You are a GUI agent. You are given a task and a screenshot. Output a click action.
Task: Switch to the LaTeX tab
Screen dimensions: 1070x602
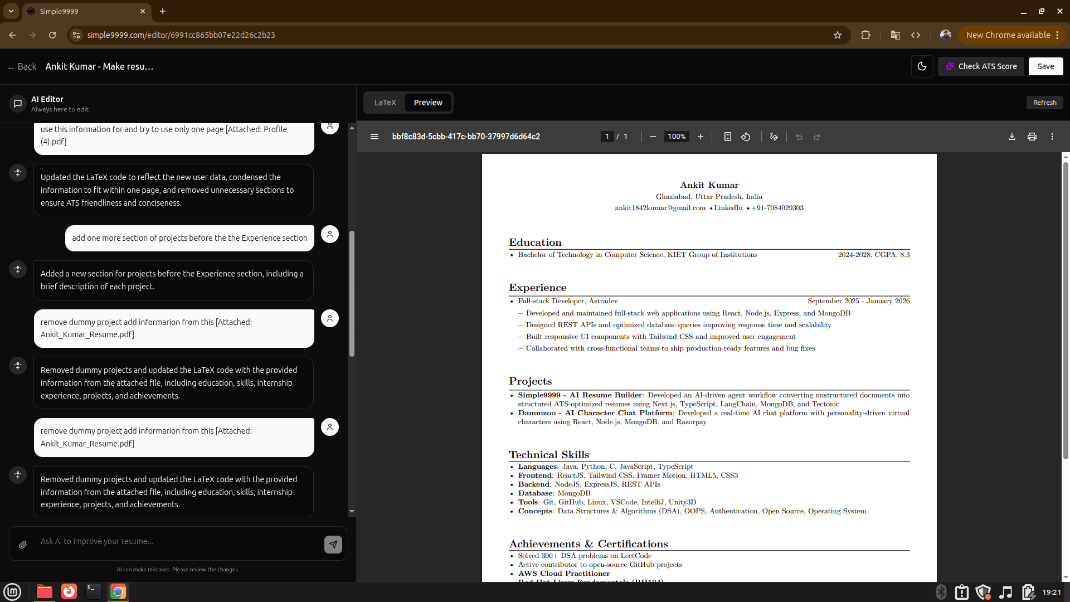pyautogui.click(x=385, y=103)
